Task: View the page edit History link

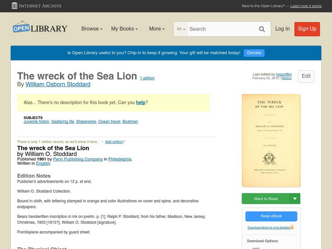Action: 286,78
